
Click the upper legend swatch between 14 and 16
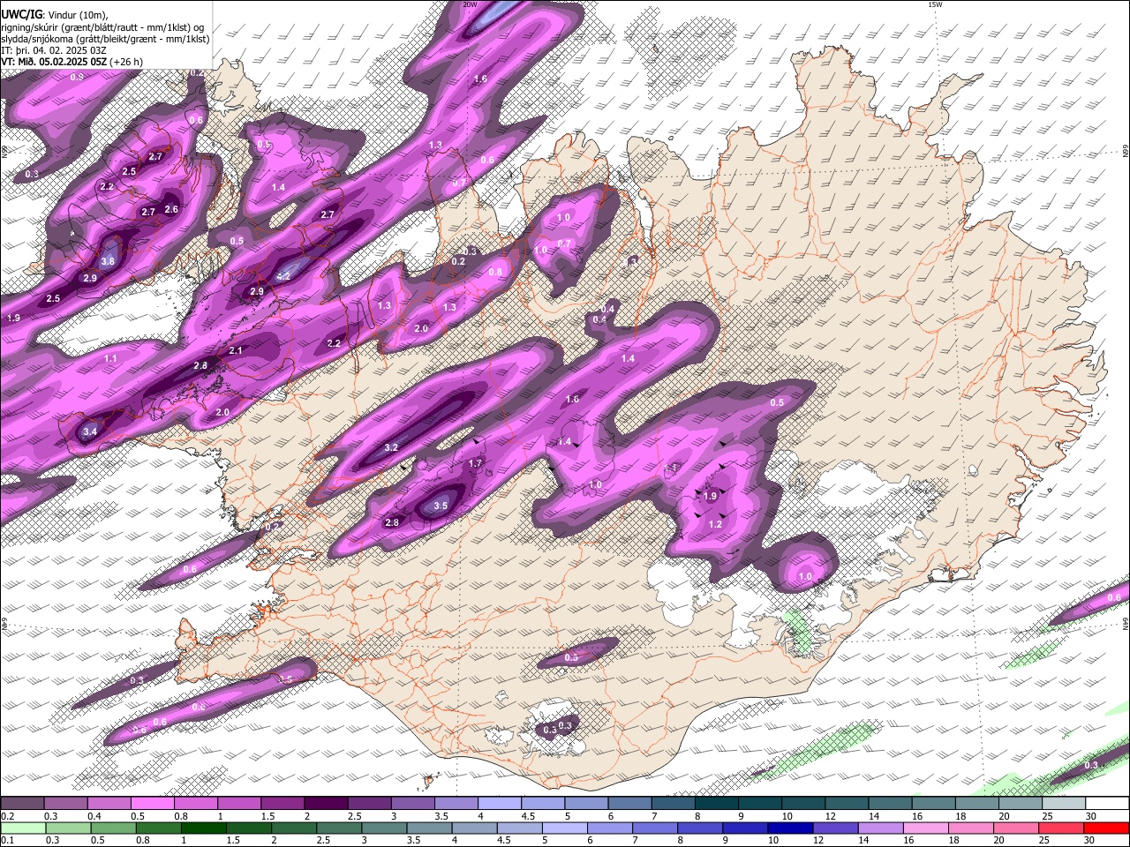tap(888, 804)
